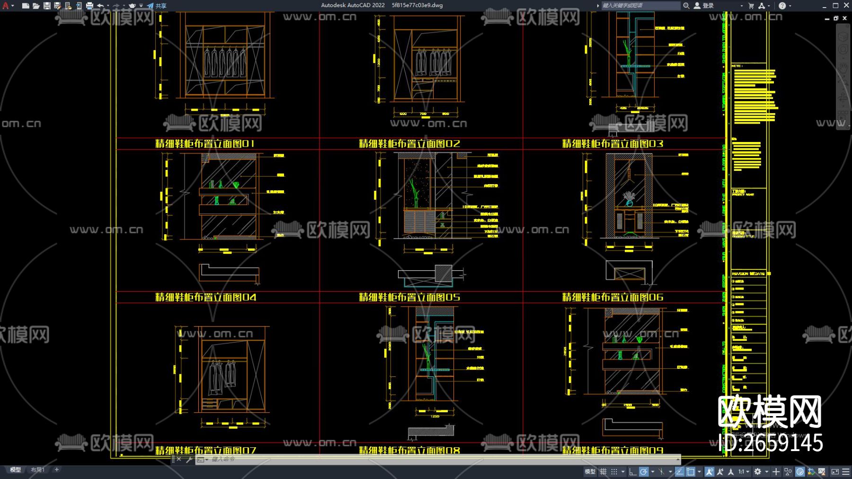The height and width of the screenshot is (479, 852).
Task: Open the customization hamburger icon in status bar
Action: pyautogui.click(x=845, y=471)
